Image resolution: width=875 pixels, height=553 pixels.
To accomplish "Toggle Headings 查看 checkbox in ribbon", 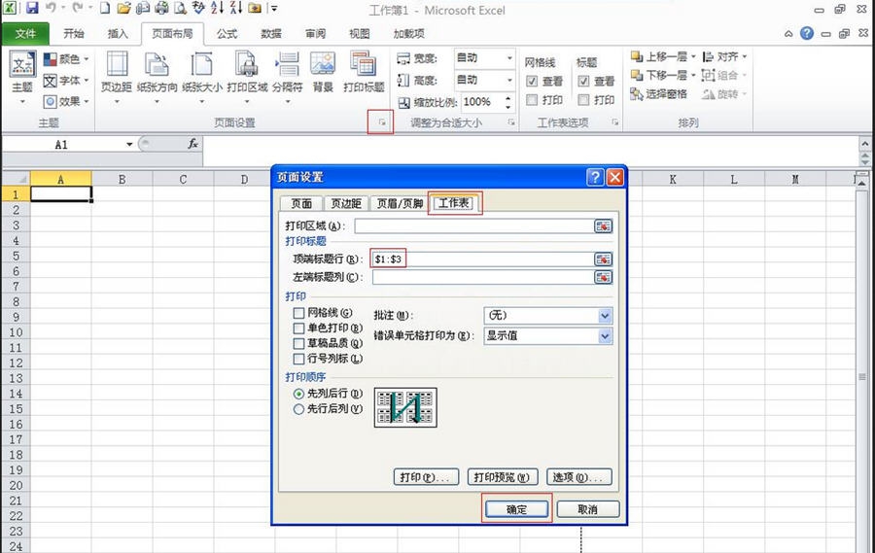I will 583,82.
